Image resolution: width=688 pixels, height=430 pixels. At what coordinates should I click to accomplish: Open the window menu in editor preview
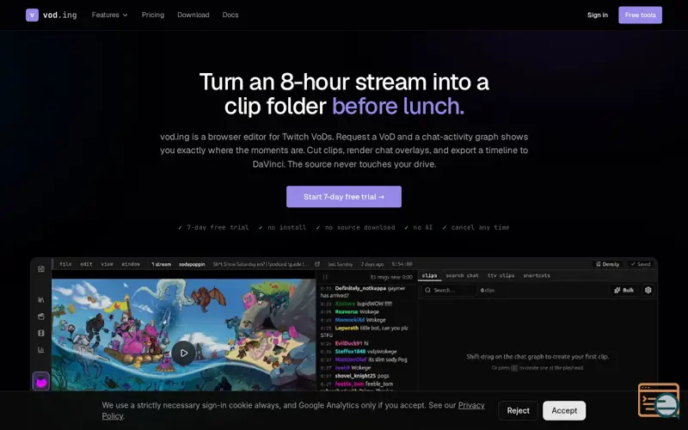click(131, 264)
